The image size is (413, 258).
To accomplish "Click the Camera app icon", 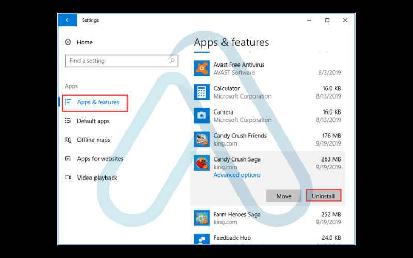I will [x=201, y=116].
